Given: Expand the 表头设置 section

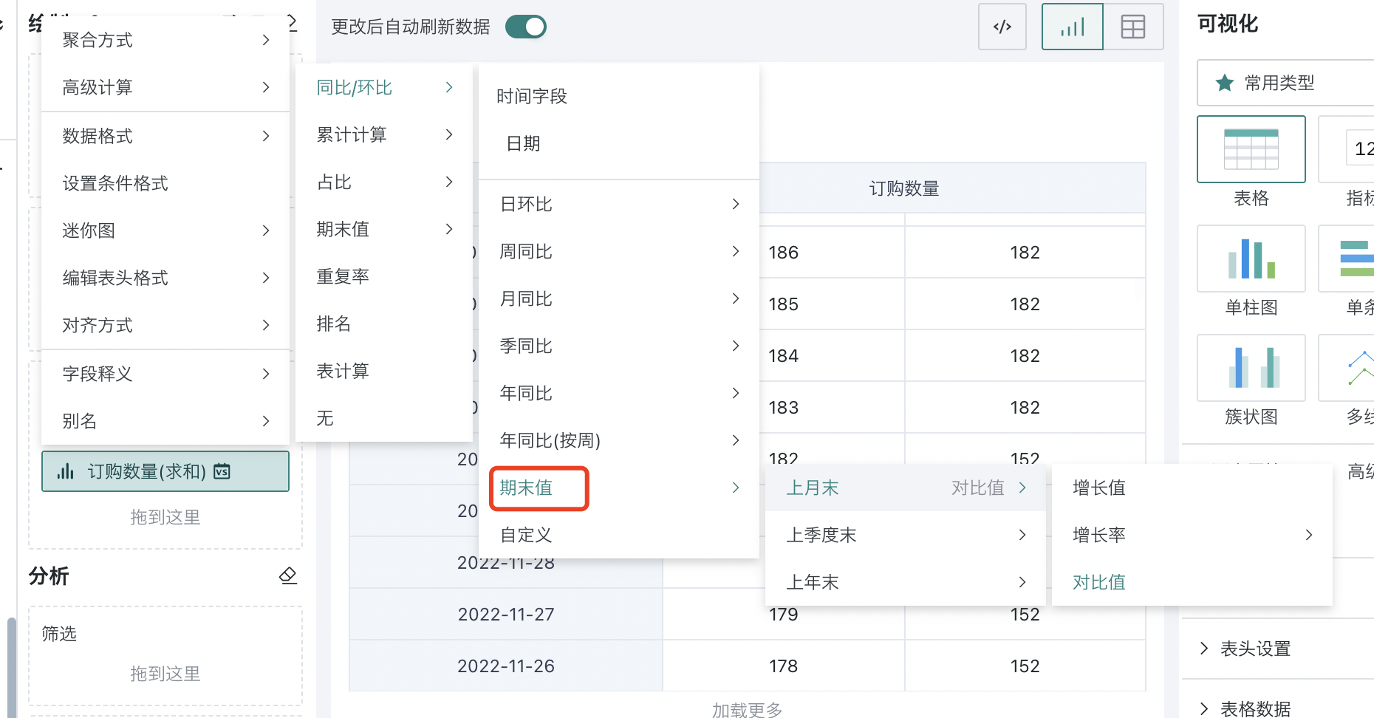Looking at the screenshot, I should [1254, 649].
